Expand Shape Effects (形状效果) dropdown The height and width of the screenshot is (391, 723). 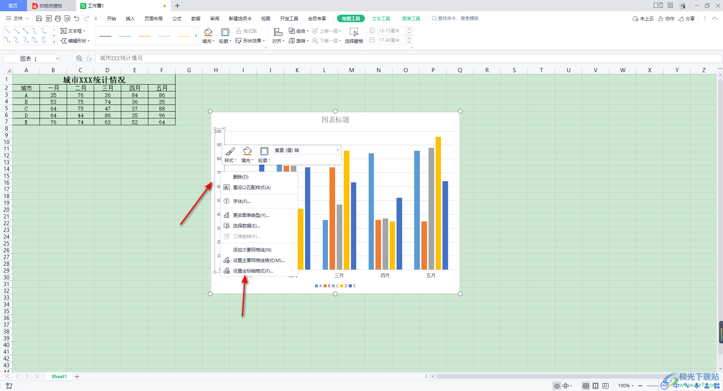tap(264, 41)
